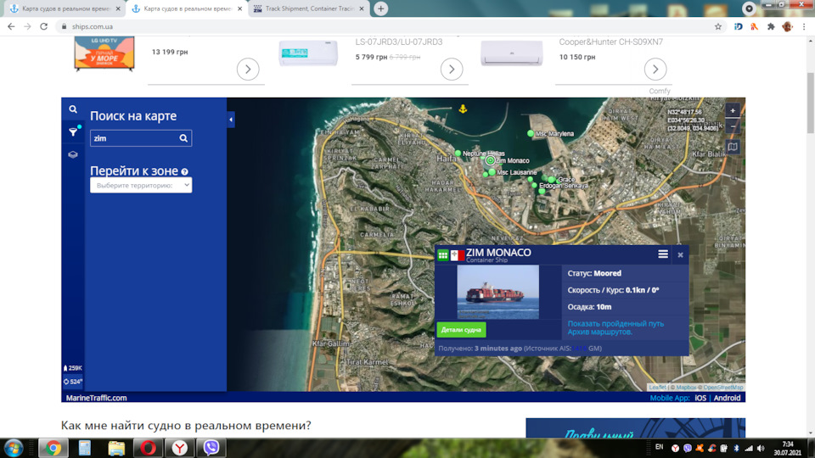Select the Neptune Hellas vessel marker

pyautogui.click(x=458, y=154)
